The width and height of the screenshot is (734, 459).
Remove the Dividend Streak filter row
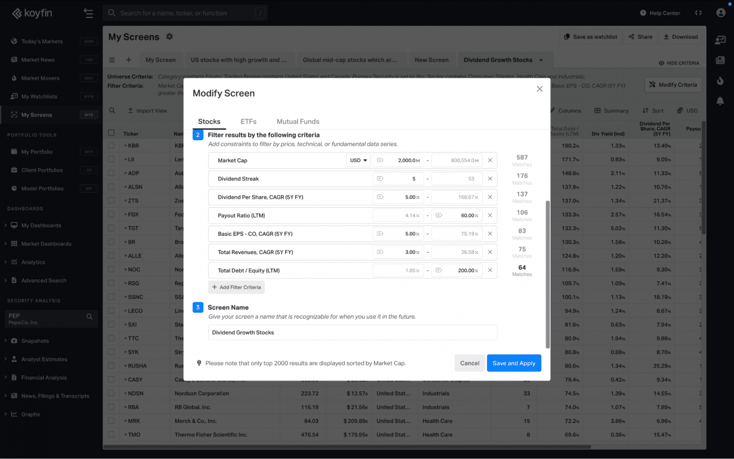pyautogui.click(x=490, y=179)
